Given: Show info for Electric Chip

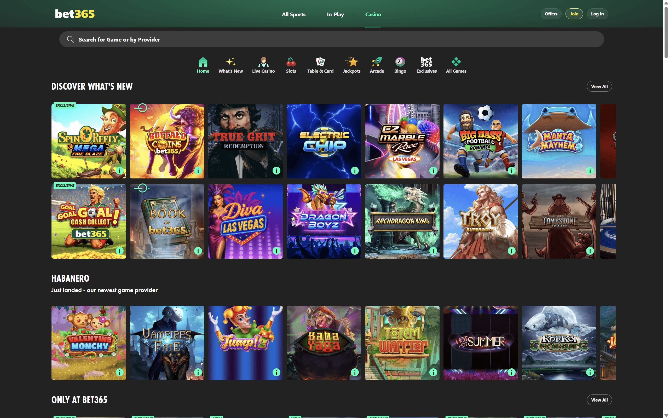Looking at the screenshot, I should (355, 171).
